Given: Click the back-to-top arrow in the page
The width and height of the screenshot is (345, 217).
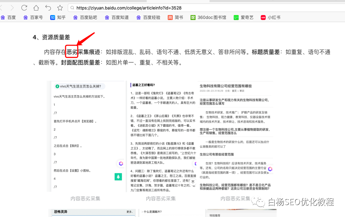Looking at the screenshot, I should [192, 182].
